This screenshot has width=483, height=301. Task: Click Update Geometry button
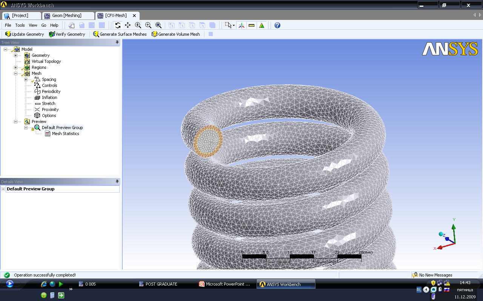pos(25,34)
